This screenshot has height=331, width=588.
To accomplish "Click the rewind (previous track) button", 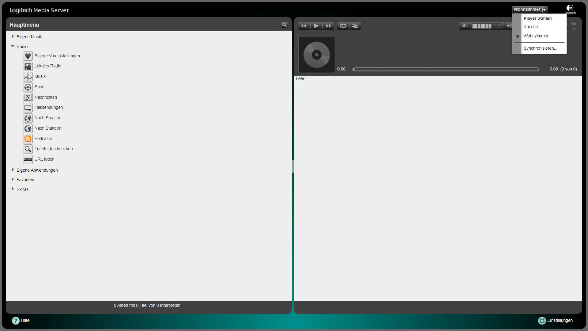I will coord(304,26).
